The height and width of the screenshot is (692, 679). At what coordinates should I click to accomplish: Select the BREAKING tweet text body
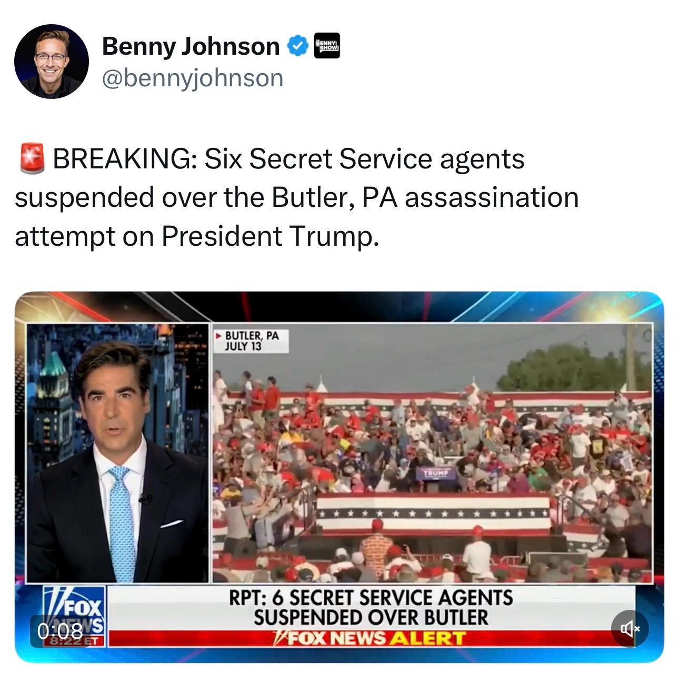coord(297,198)
